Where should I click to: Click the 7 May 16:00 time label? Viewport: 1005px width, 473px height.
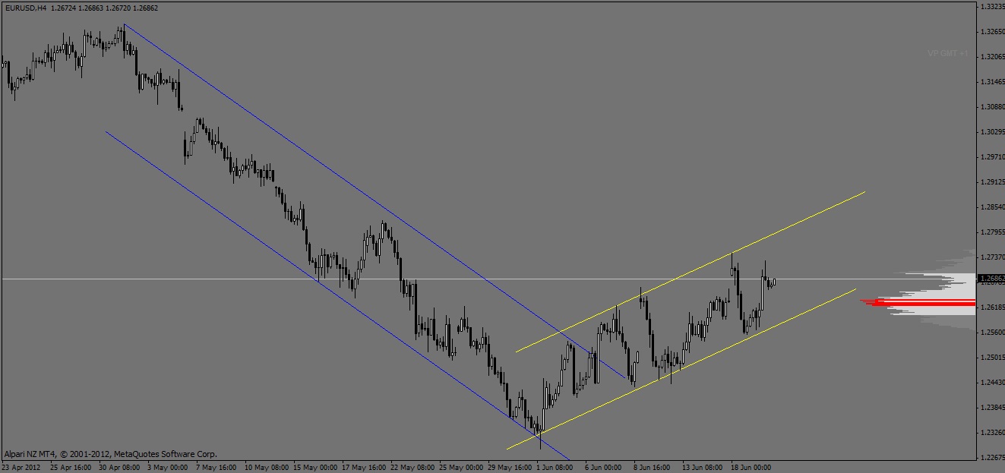click(216, 468)
